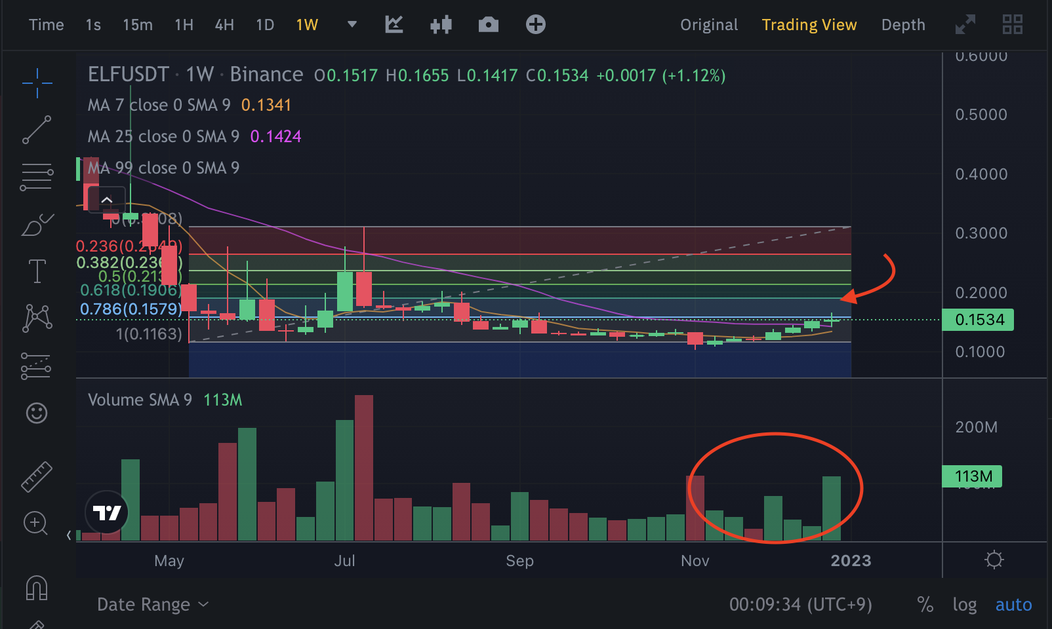
Task: Toggle percent price scale
Action: (x=925, y=605)
